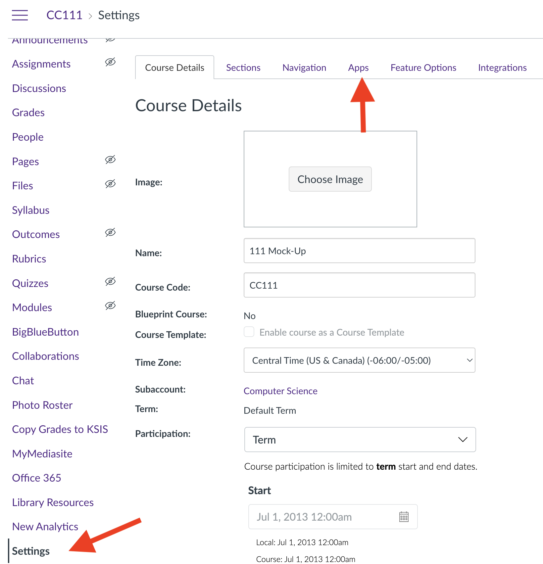Open the Start date calendar picker
This screenshot has height=564, width=543.
[x=404, y=517]
